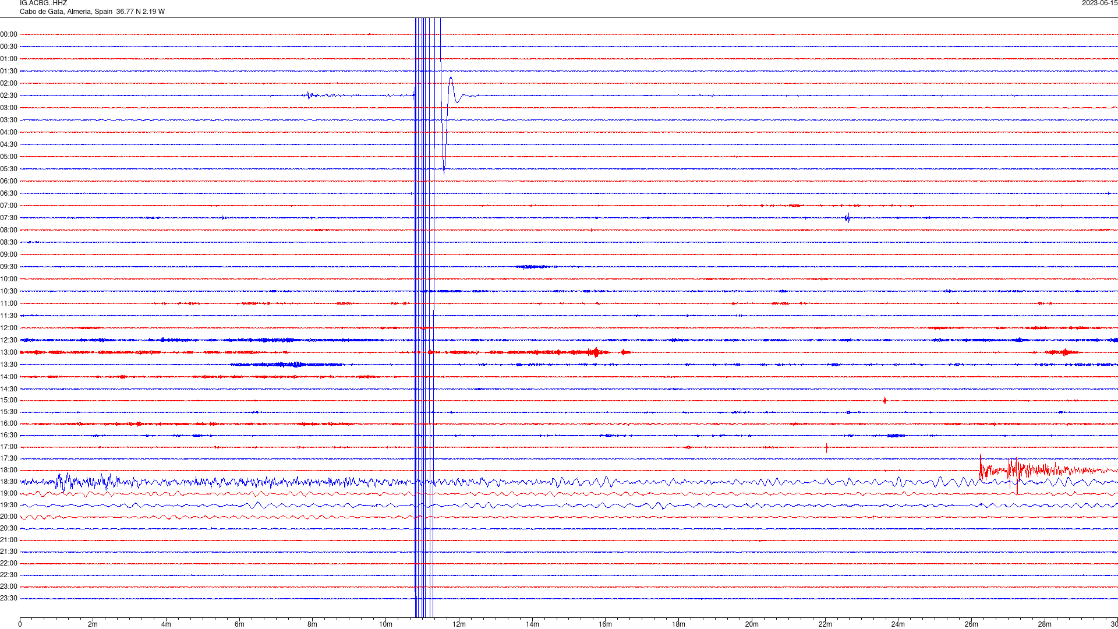Screen dimensions: 1118x629
Task: Select the 22:00 time row label
Action: coord(9,563)
